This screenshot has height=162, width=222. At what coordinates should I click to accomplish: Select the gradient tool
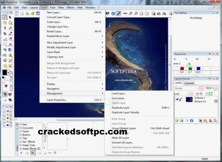pyautogui.click(x=10, y=50)
